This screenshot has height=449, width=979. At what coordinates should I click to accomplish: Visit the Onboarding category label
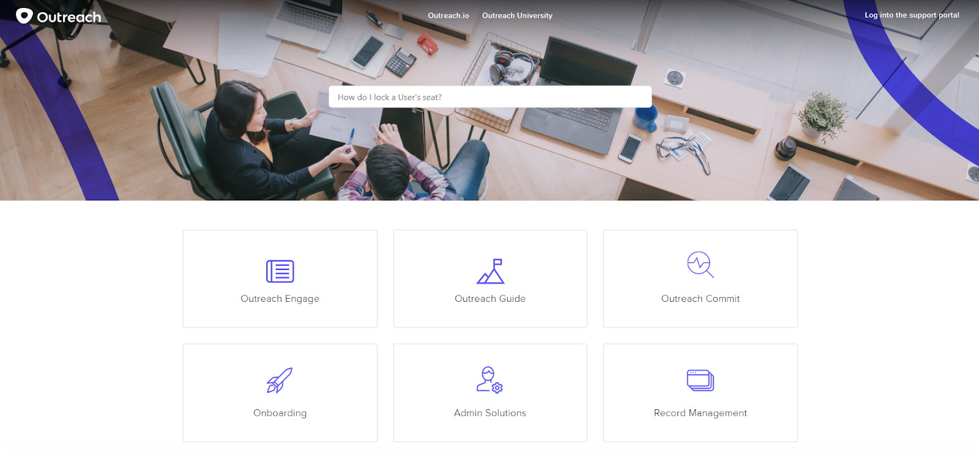280,413
